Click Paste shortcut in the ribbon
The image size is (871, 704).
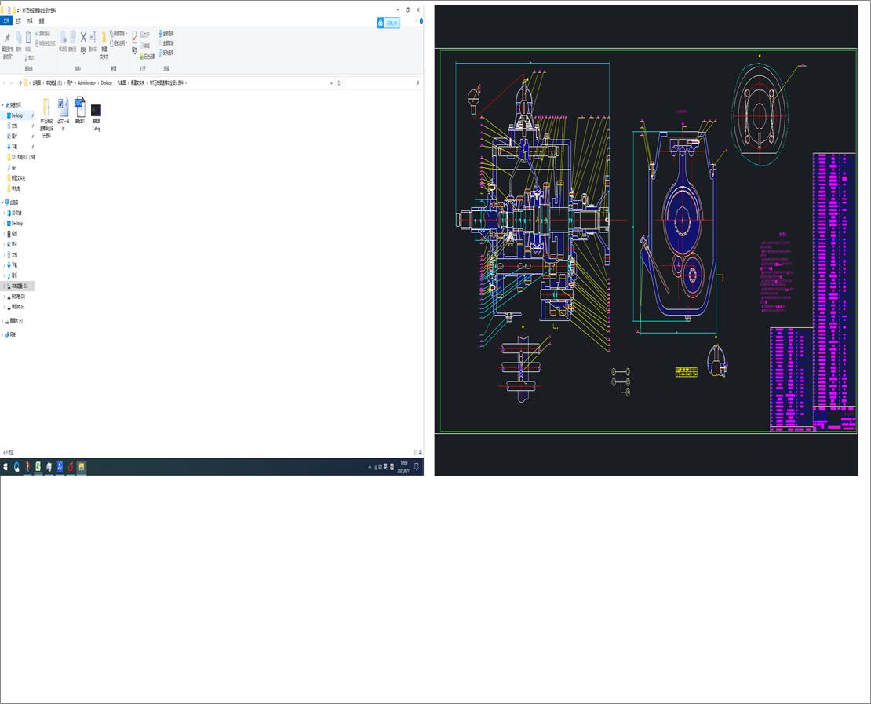pos(45,43)
